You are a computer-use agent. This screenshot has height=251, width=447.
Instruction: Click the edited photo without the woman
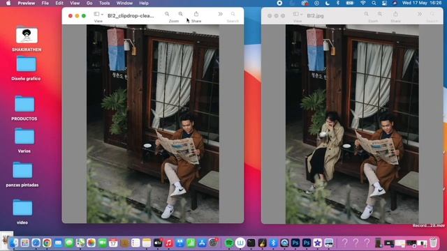coord(153,124)
